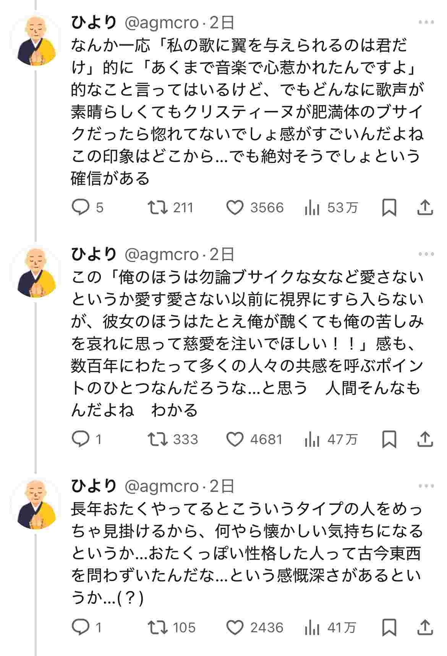Retweet the post with 333 retweets

tap(158, 439)
